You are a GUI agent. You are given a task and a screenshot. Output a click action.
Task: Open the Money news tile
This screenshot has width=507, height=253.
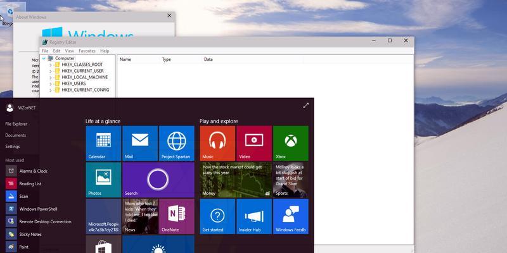click(x=236, y=180)
